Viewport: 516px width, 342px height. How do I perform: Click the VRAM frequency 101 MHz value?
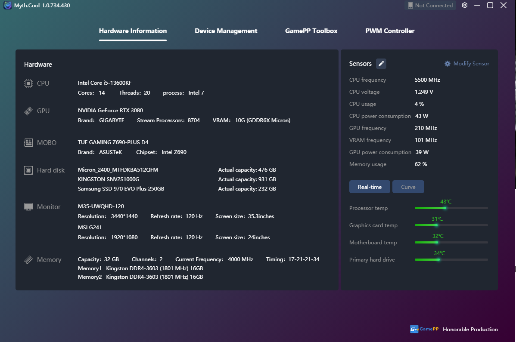coord(426,140)
